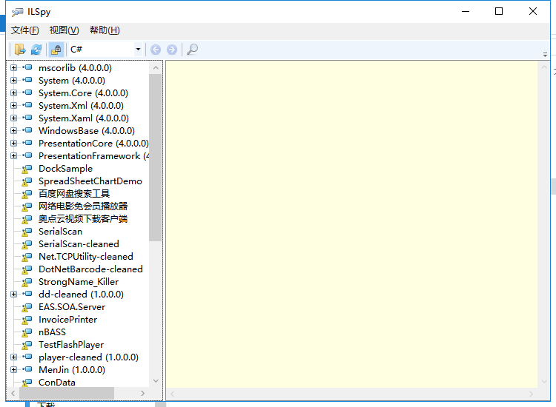Click the warning icon beside SerialScan-cleaned
The width and height of the screenshot is (556, 407).
point(27,244)
